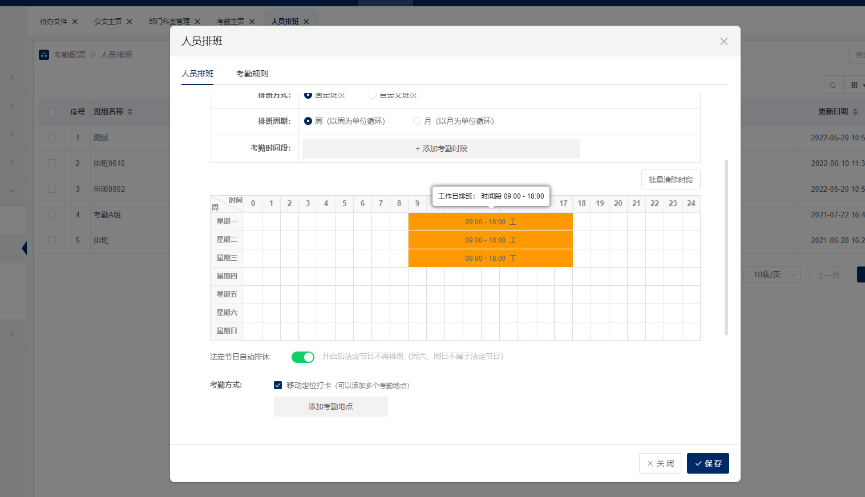Click the hour 12 cell on 星期五 row
This screenshot has height=497, width=865.
(472, 294)
